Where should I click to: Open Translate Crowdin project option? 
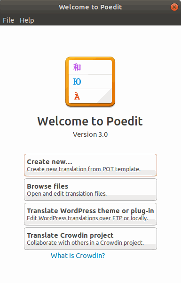90,239
